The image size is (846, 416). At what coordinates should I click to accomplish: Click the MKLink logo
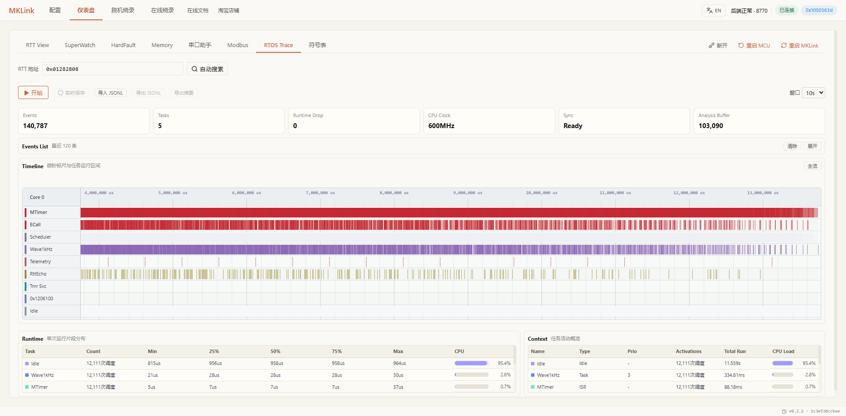tap(22, 11)
